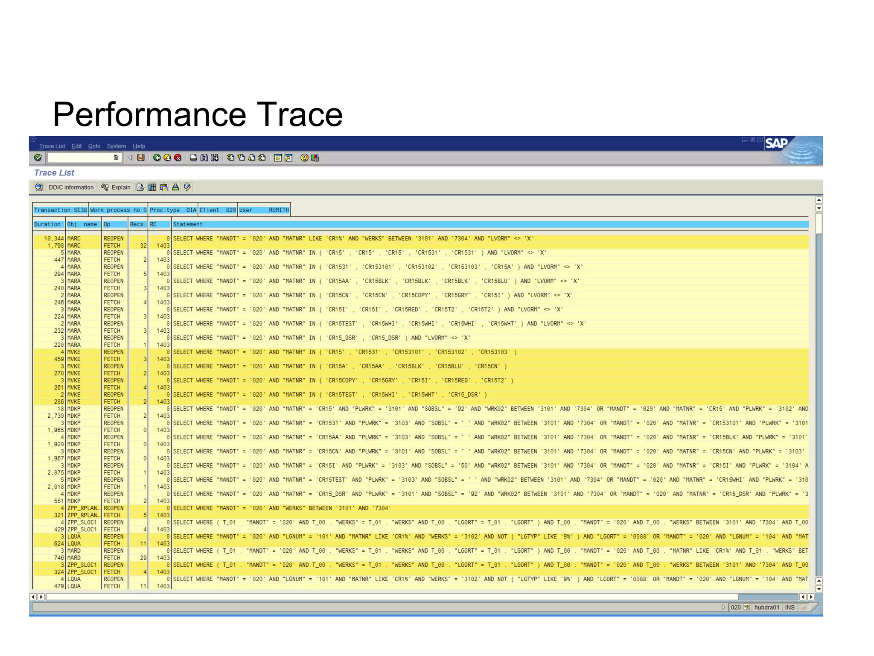Click the magnifier detail icon left of DDIC information
The width and height of the screenshot is (874, 656).
click(x=39, y=187)
